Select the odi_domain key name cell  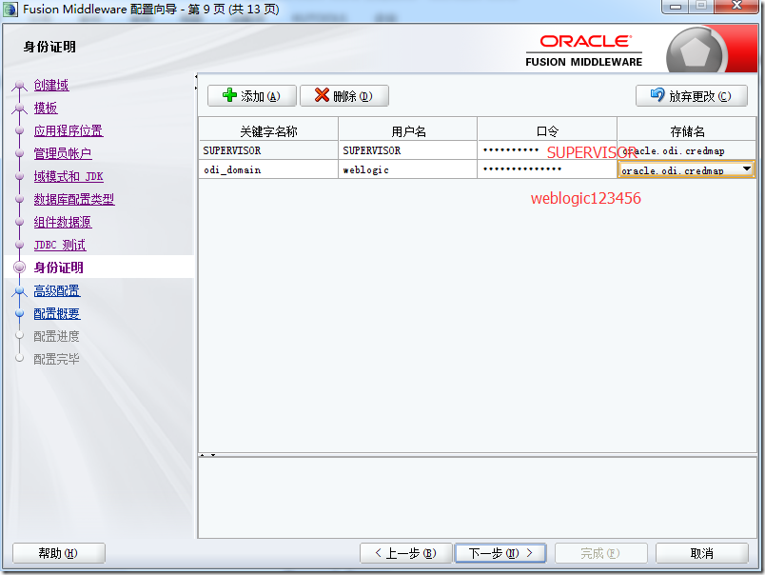[268, 169]
